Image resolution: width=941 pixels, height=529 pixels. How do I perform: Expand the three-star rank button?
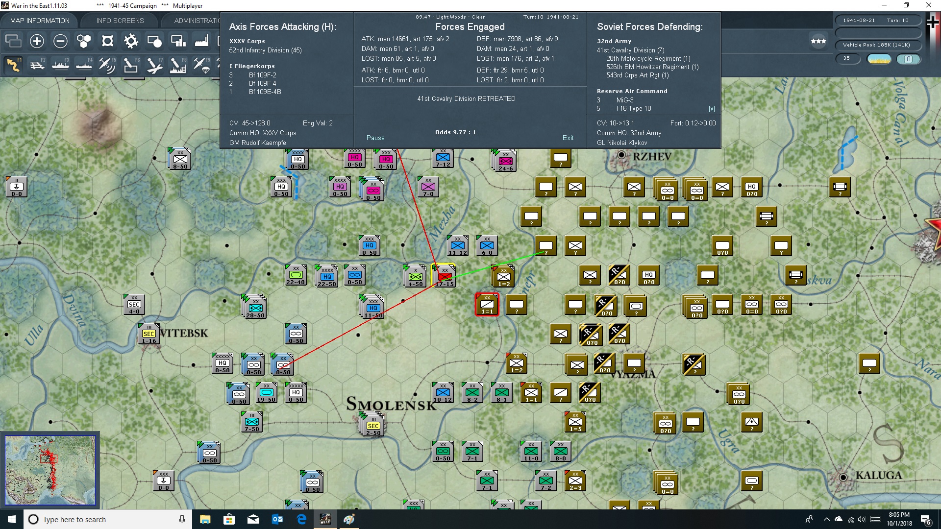[x=818, y=41]
